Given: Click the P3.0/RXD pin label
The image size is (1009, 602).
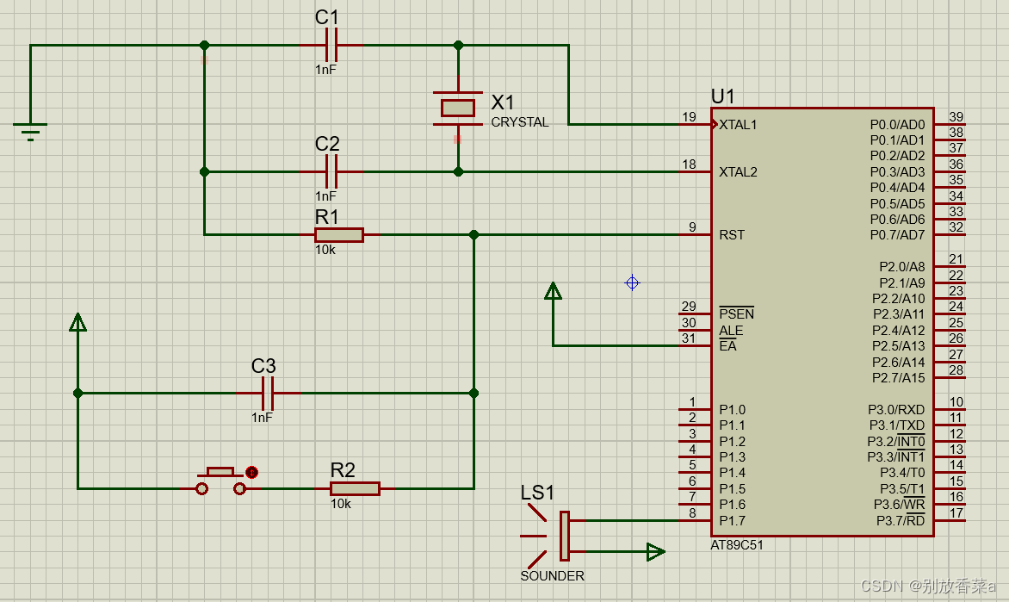Looking at the screenshot, I should click(895, 409).
